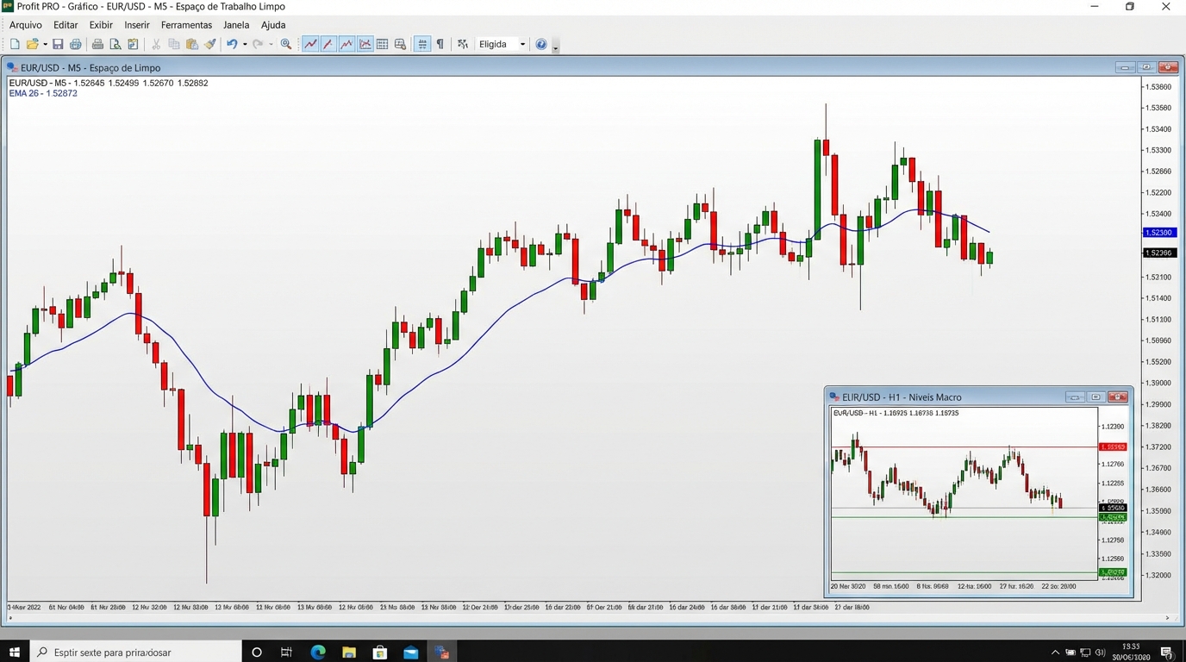The width and height of the screenshot is (1186, 662).
Task: Click the New document icon
Action: tap(15, 44)
